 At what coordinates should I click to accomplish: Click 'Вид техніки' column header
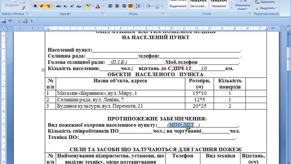coord(220,156)
